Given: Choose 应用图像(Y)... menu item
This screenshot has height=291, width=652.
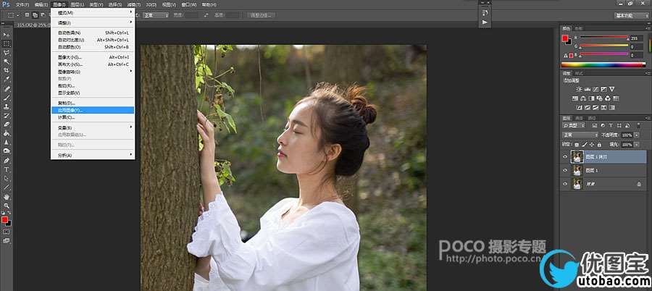Looking at the screenshot, I should tap(92, 110).
